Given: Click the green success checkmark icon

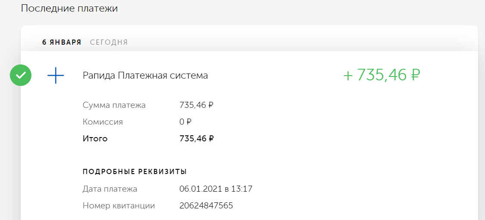Looking at the screenshot, I should pyautogui.click(x=21, y=75).
